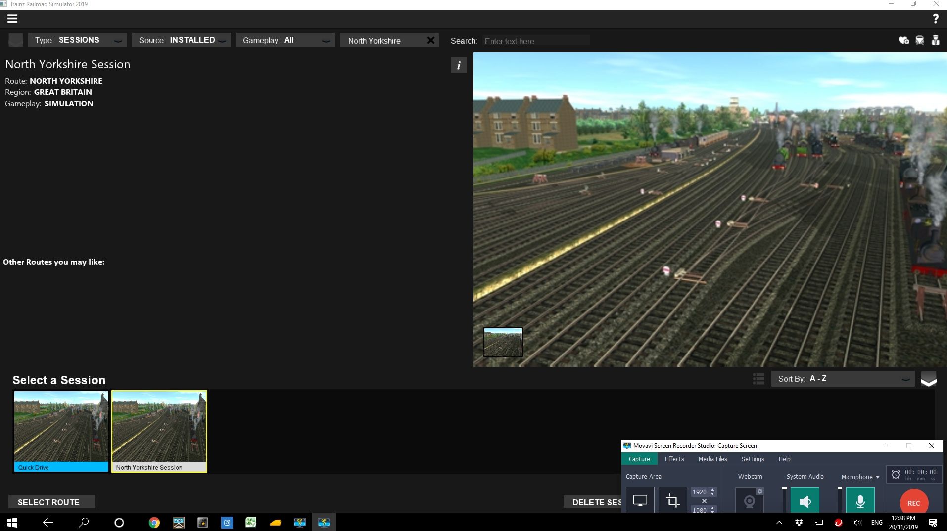The height and width of the screenshot is (531, 947).
Task: Click the driver character icon
Action: (x=935, y=40)
